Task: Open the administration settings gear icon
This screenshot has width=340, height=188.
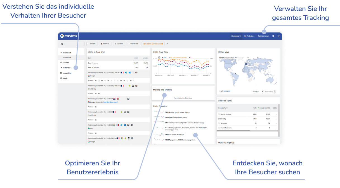Action: (273, 36)
